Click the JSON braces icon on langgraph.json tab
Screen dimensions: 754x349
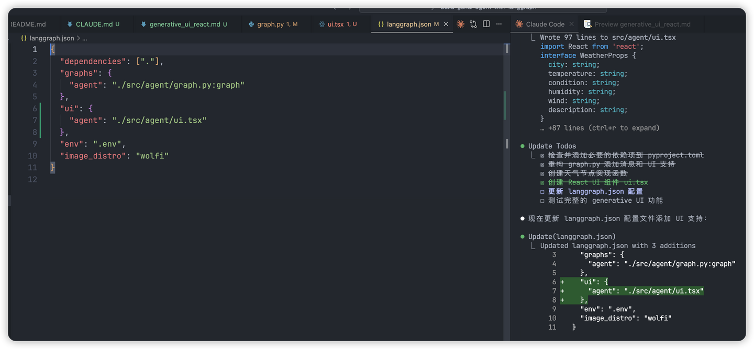click(381, 24)
